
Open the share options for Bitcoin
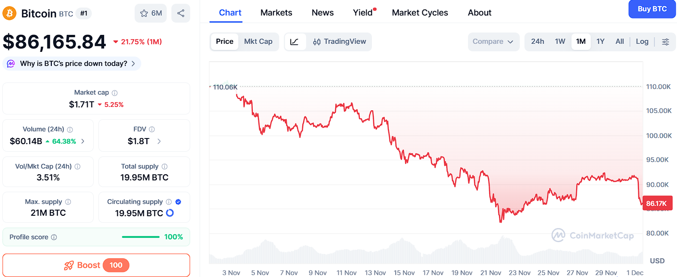[x=181, y=13]
